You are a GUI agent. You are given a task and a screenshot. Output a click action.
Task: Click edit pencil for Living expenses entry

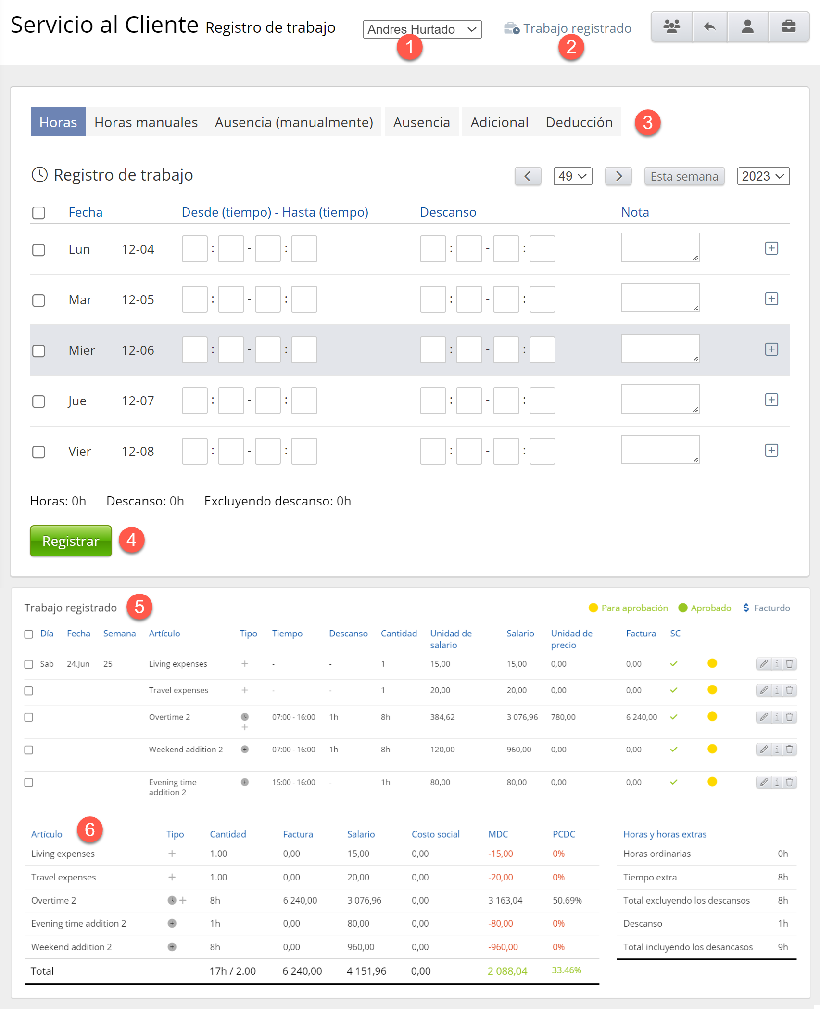(x=763, y=664)
